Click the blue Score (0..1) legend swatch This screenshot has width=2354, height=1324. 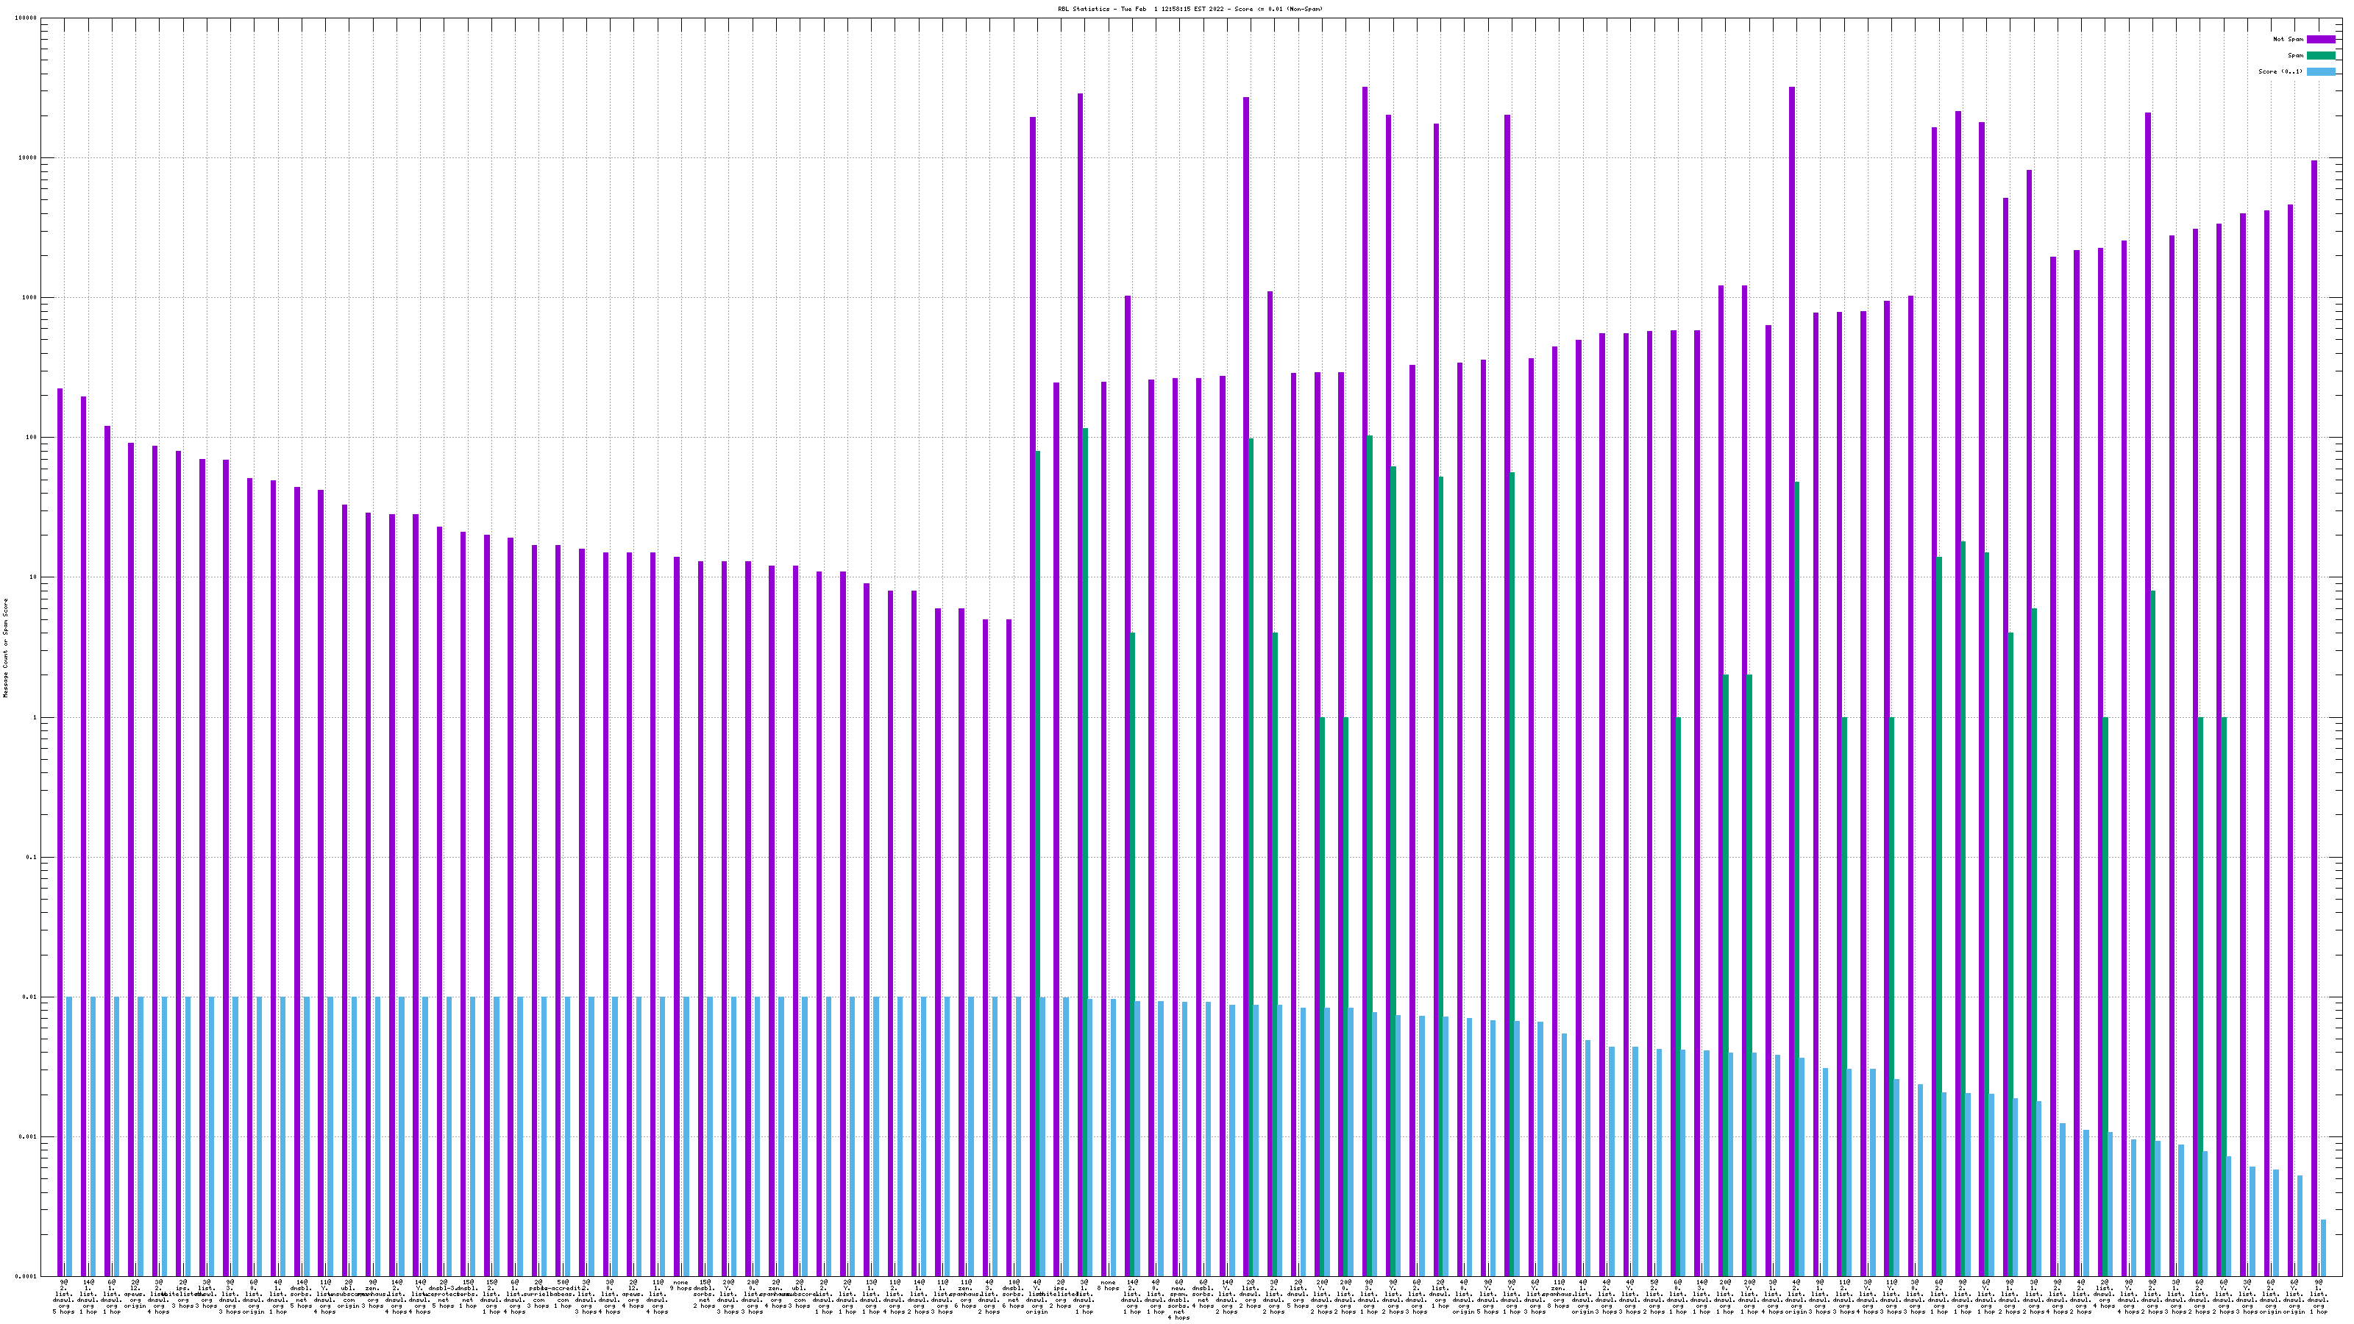[x=2320, y=71]
